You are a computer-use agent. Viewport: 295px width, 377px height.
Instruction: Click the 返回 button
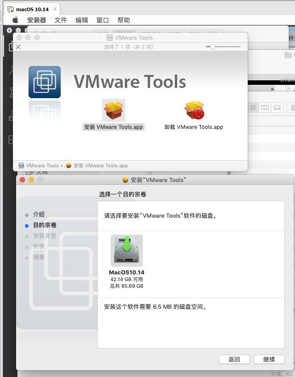[234, 359]
